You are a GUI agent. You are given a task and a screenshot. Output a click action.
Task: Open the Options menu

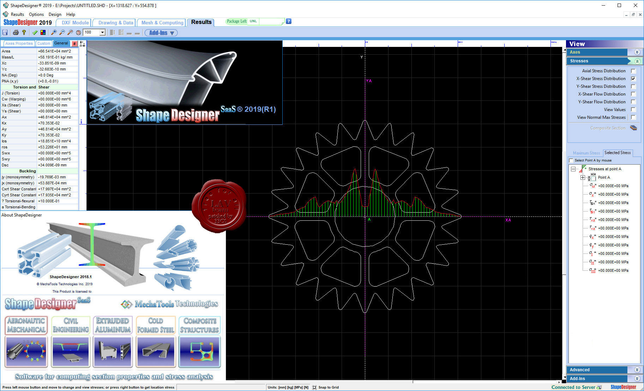pos(36,14)
